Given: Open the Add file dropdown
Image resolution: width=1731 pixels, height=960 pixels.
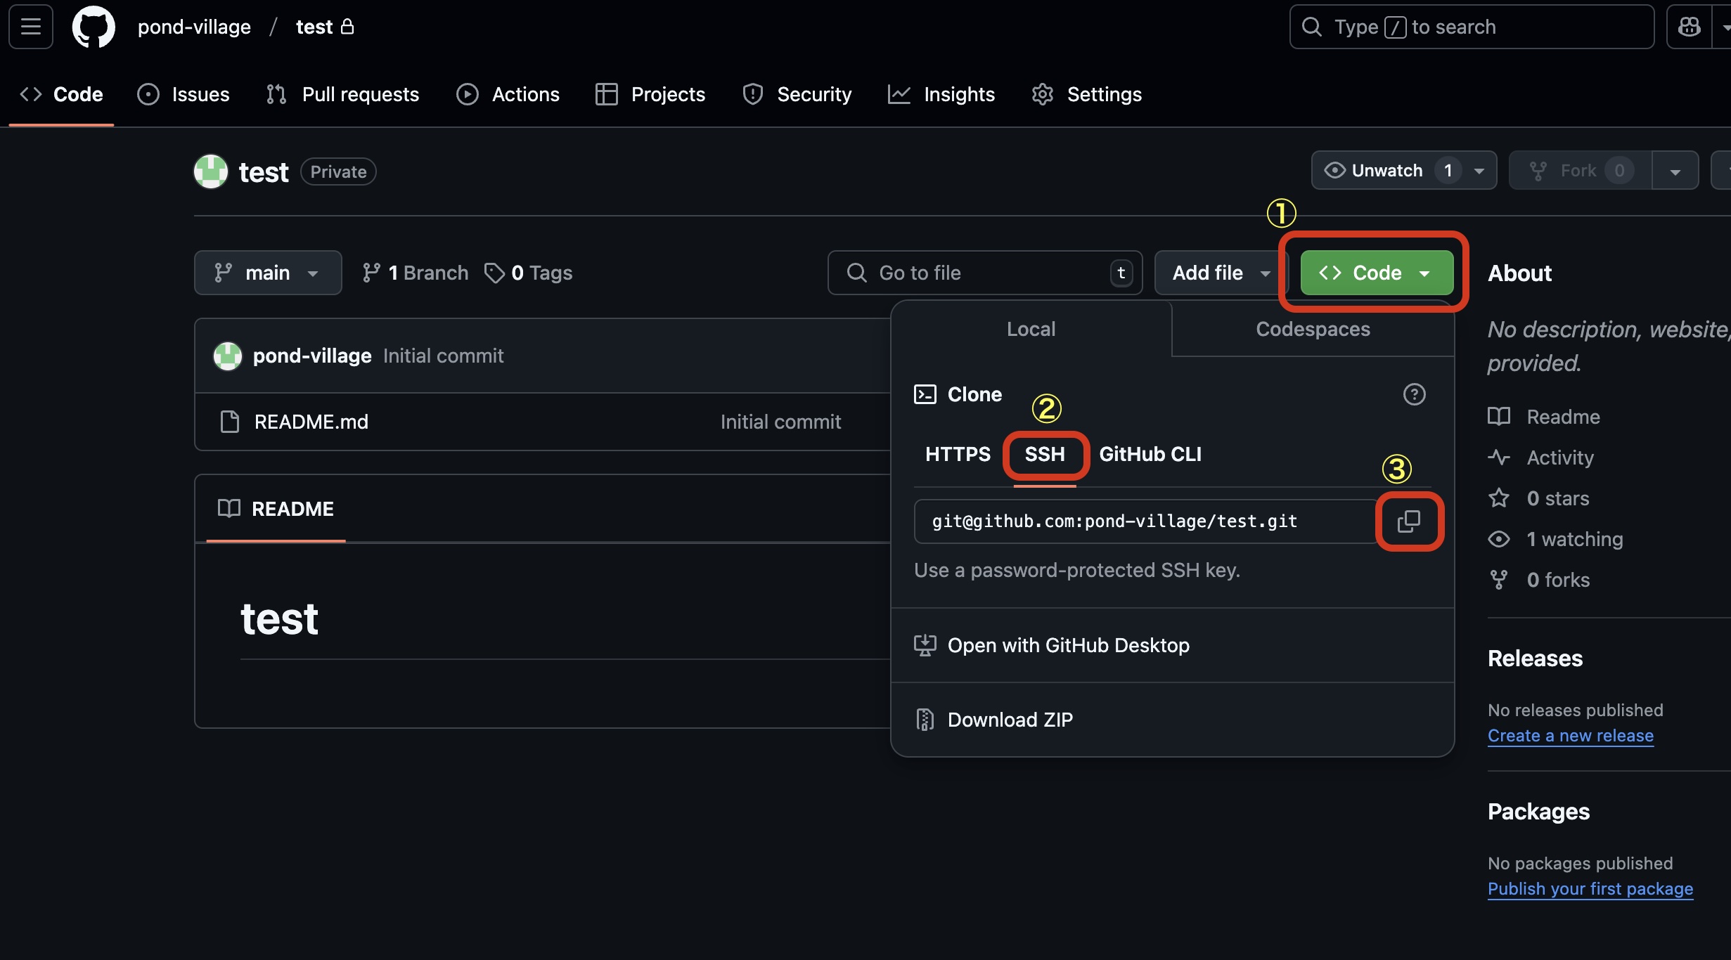Looking at the screenshot, I should click(1220, 273).
